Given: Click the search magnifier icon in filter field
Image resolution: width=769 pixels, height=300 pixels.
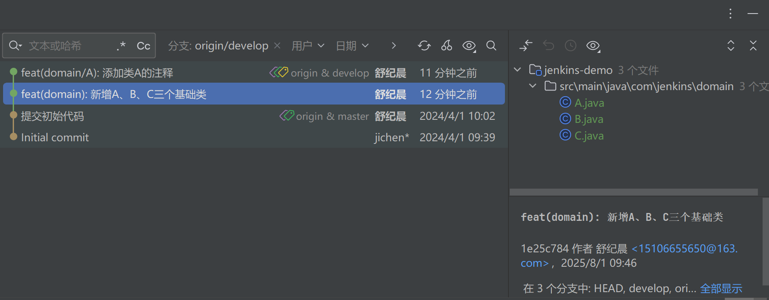Looking at the screenshot, I should pyautogui.click(x=15, y=45).
